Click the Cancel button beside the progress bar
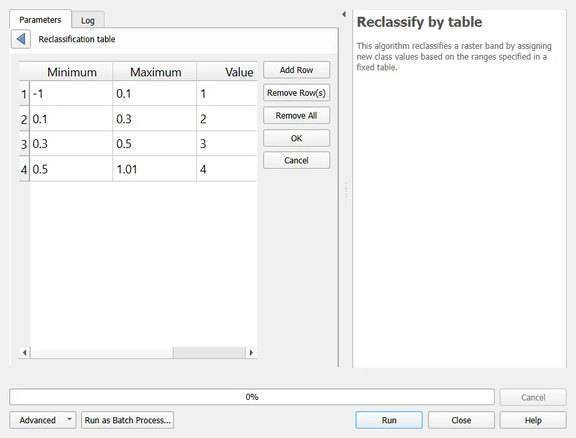Screen dimensions: 576x438 coord(533,397)
